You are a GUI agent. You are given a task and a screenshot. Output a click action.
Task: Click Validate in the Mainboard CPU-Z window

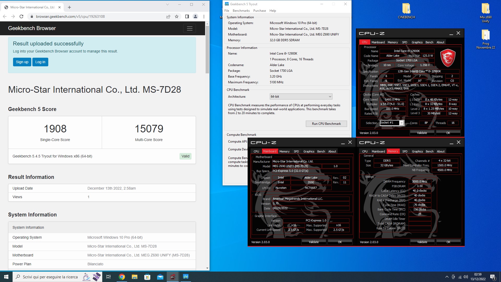pos(314,242)
